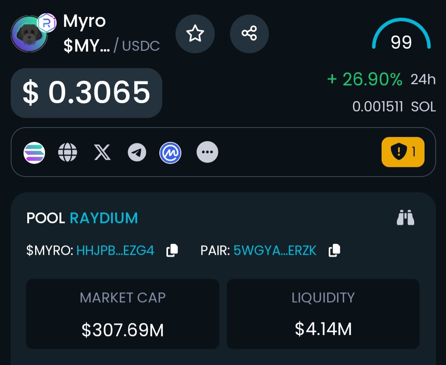Click the binoculars icon in Pool panel
The image size is (446, 365).
[x=406, y=218]
